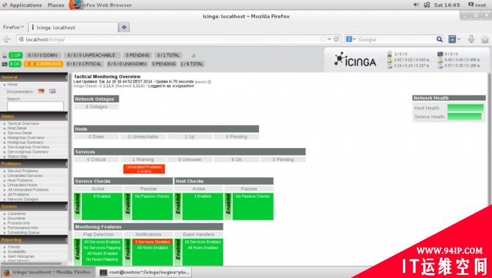Open the Firefox menu dropdown
Image resolution: width=492 pixels, height=278 pixels.
(x=14, y=27)
